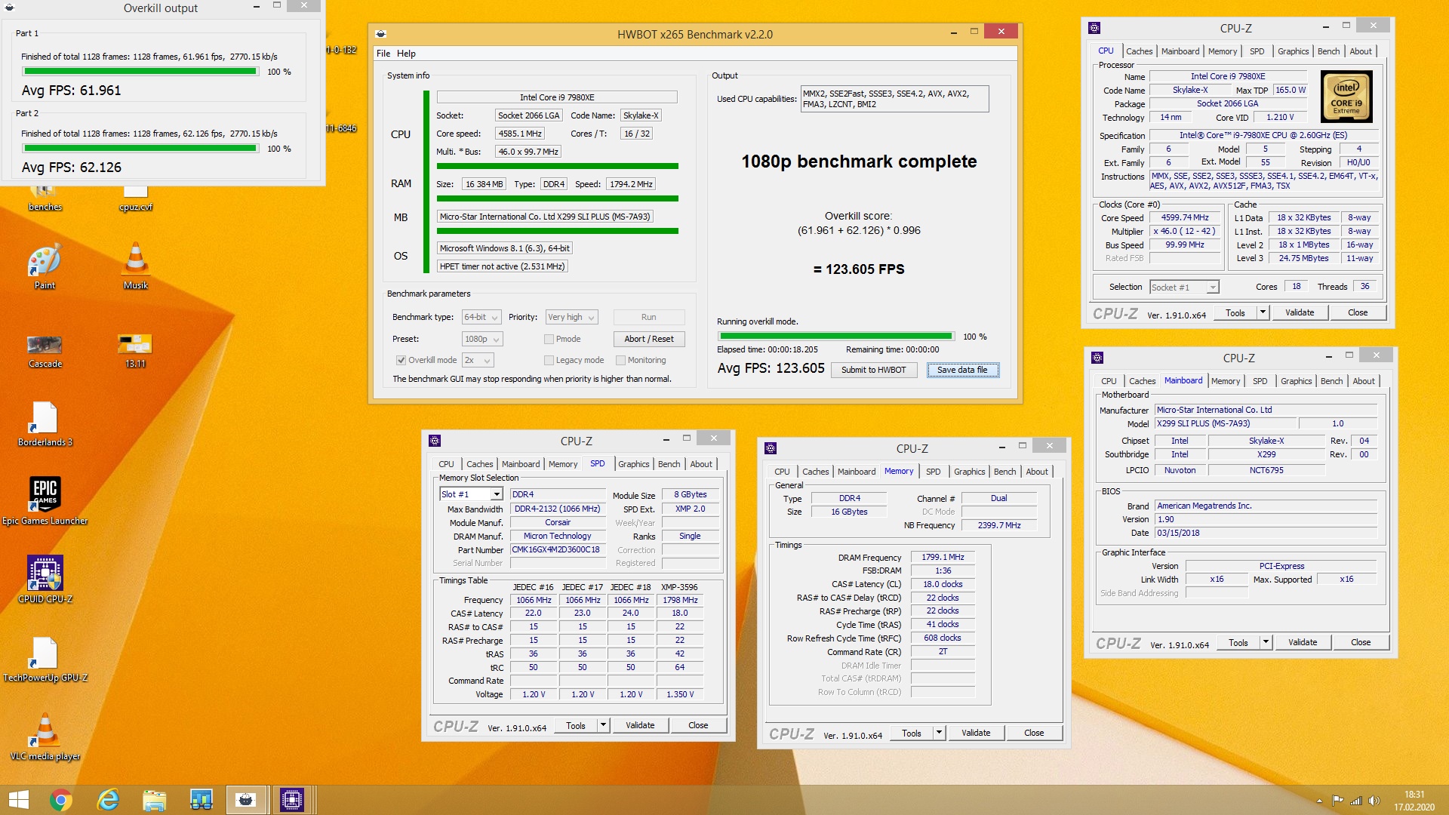The image size is (1449, 815).
Task: Launch Borderlands 3 desktop shortcut
Action: 45,424
